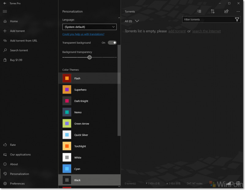Image resolution: width=245 pixels, height=190 pixels.
Task: Click the Personalization panel vertical scrollbar
Action: pos(119,90)
